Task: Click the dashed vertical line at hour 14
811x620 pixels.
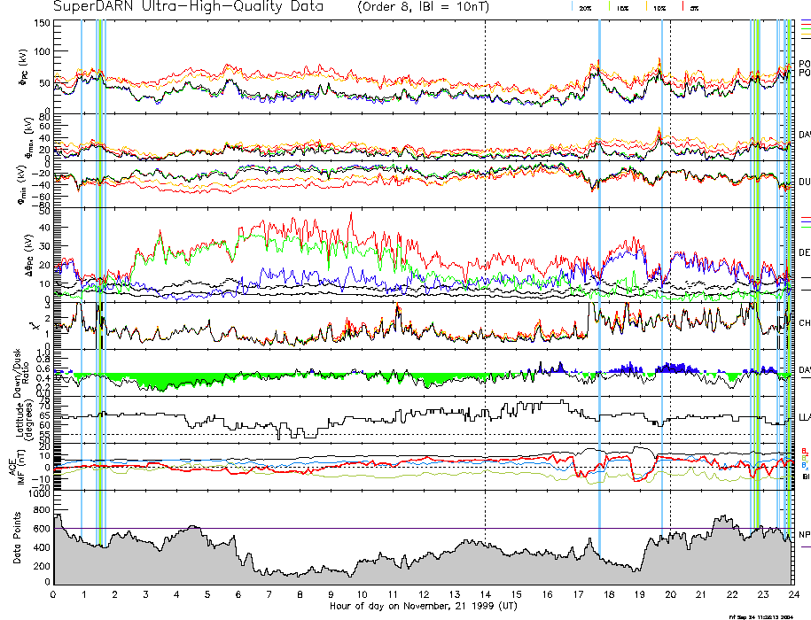Action: [486, 266]
